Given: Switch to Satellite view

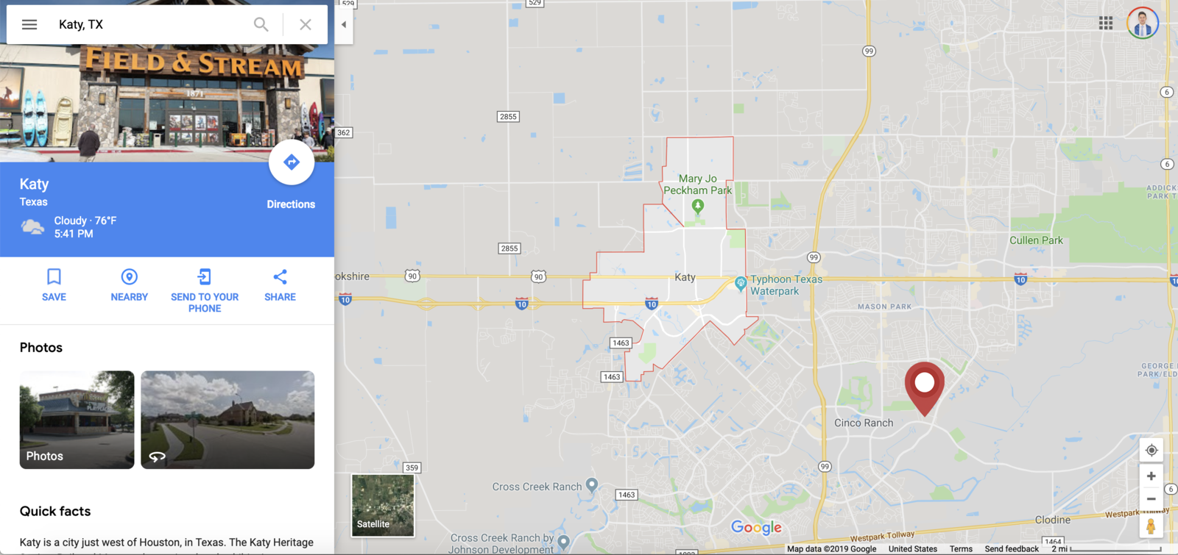Looking at the screenshot, I should point(383,506).
